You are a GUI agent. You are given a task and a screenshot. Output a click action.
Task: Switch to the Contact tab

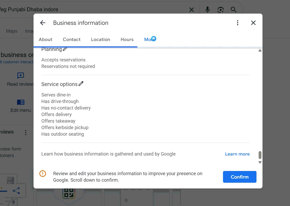coord(71,39)
